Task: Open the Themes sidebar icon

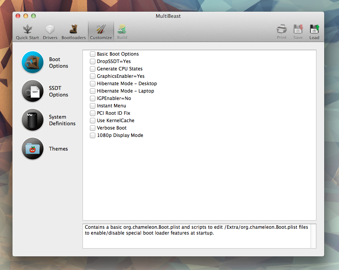Action: tap(32, 149)
